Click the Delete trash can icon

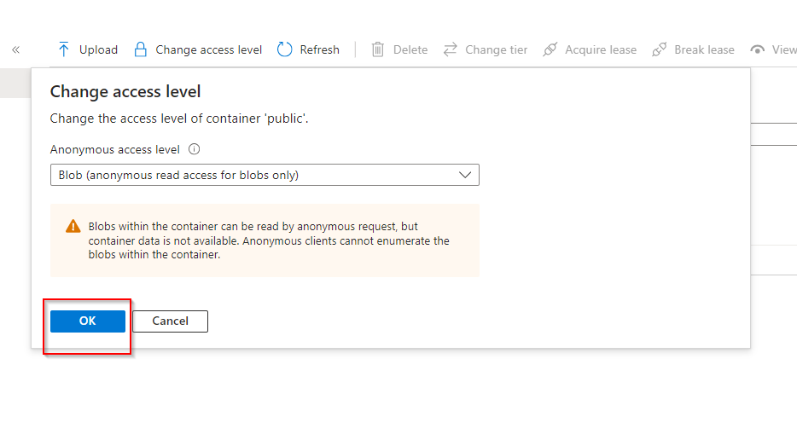378,49
